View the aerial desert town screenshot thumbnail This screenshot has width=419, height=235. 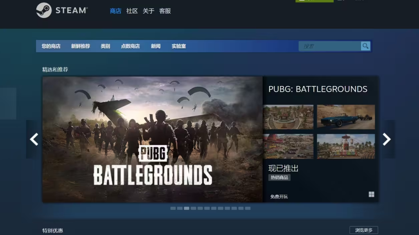click(x=288, y=146)
